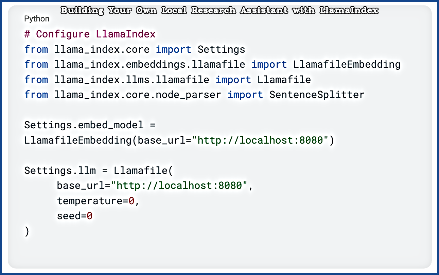This screenshot has width=439, height=275.
Task: Click seed=0 parameter
Action: (75, 216)
